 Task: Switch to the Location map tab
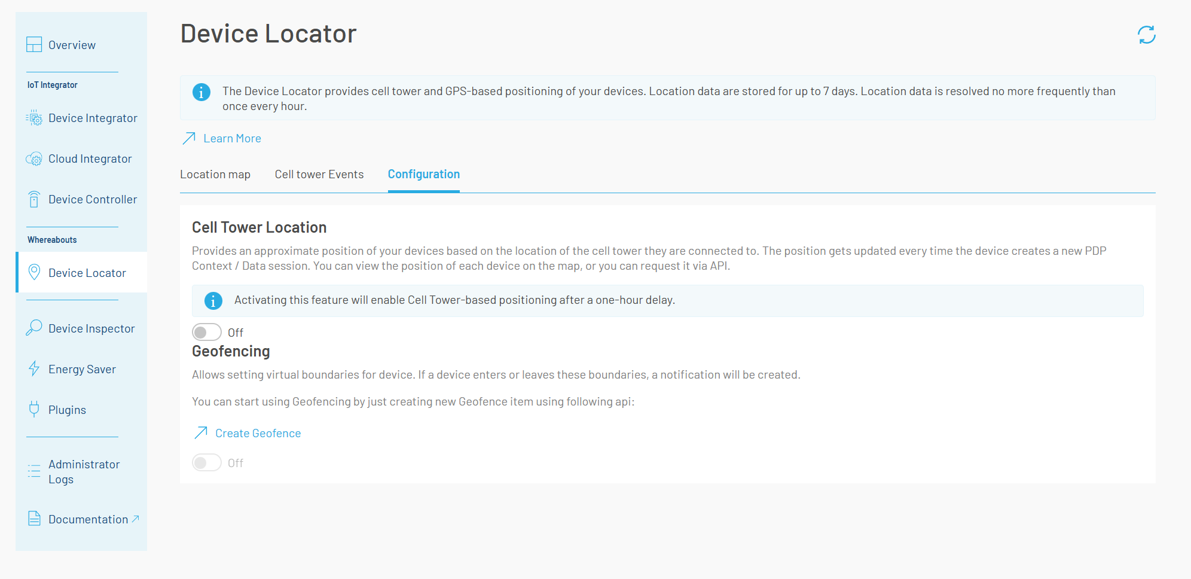(215, 175)
